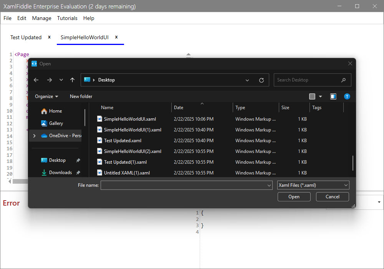Open the Xaml Files type filter
Screen dimensions: 384x269
[313, 185]
